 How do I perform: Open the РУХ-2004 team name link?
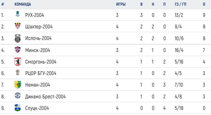pyautogui.click(x=35, y=15)
